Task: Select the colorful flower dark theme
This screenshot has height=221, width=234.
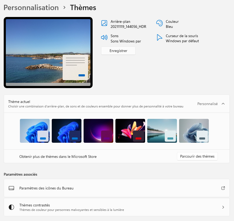Action: point(130,131)
